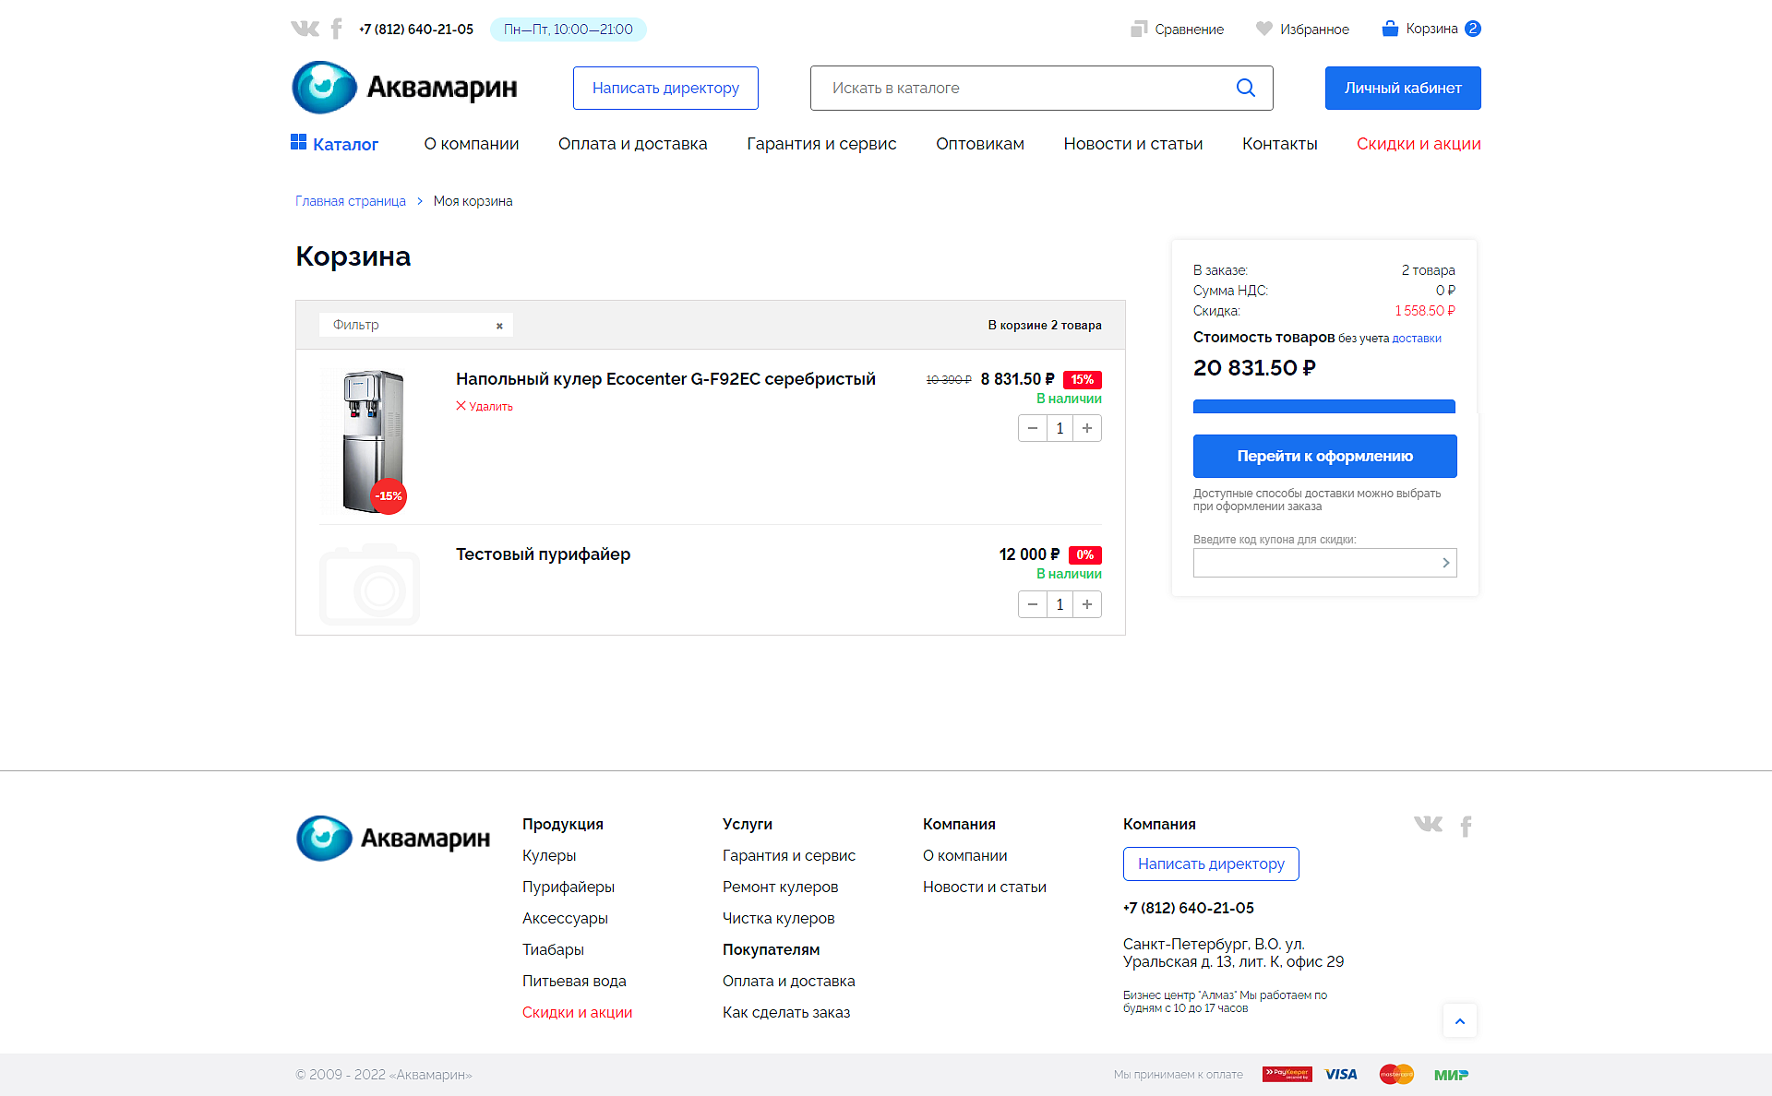Open the Facebook icon in footer
Image resolution: width=1772 pixels, height=1096 pixels.
1466,827
